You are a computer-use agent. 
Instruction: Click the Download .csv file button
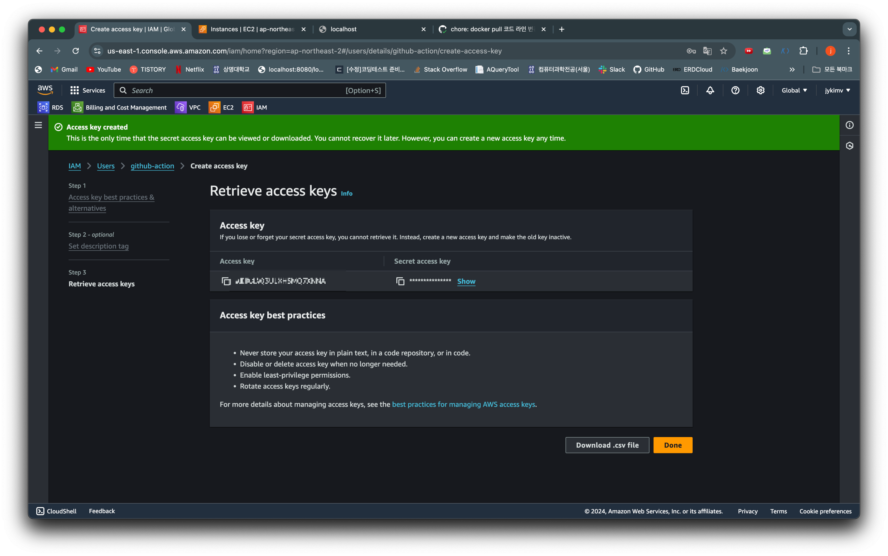(x=607, y=445)
